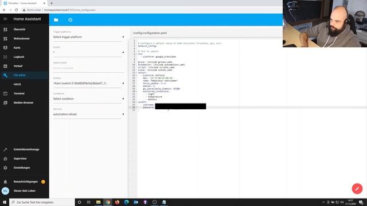Open the Windows Start menu
Screen dimensions: 367x206
tap(5, 202)
